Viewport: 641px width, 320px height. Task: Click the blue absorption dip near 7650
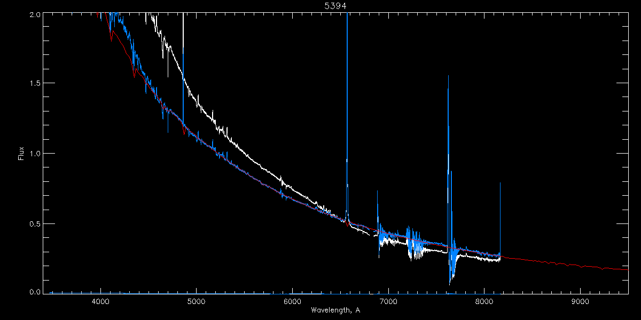click(452, 272)
